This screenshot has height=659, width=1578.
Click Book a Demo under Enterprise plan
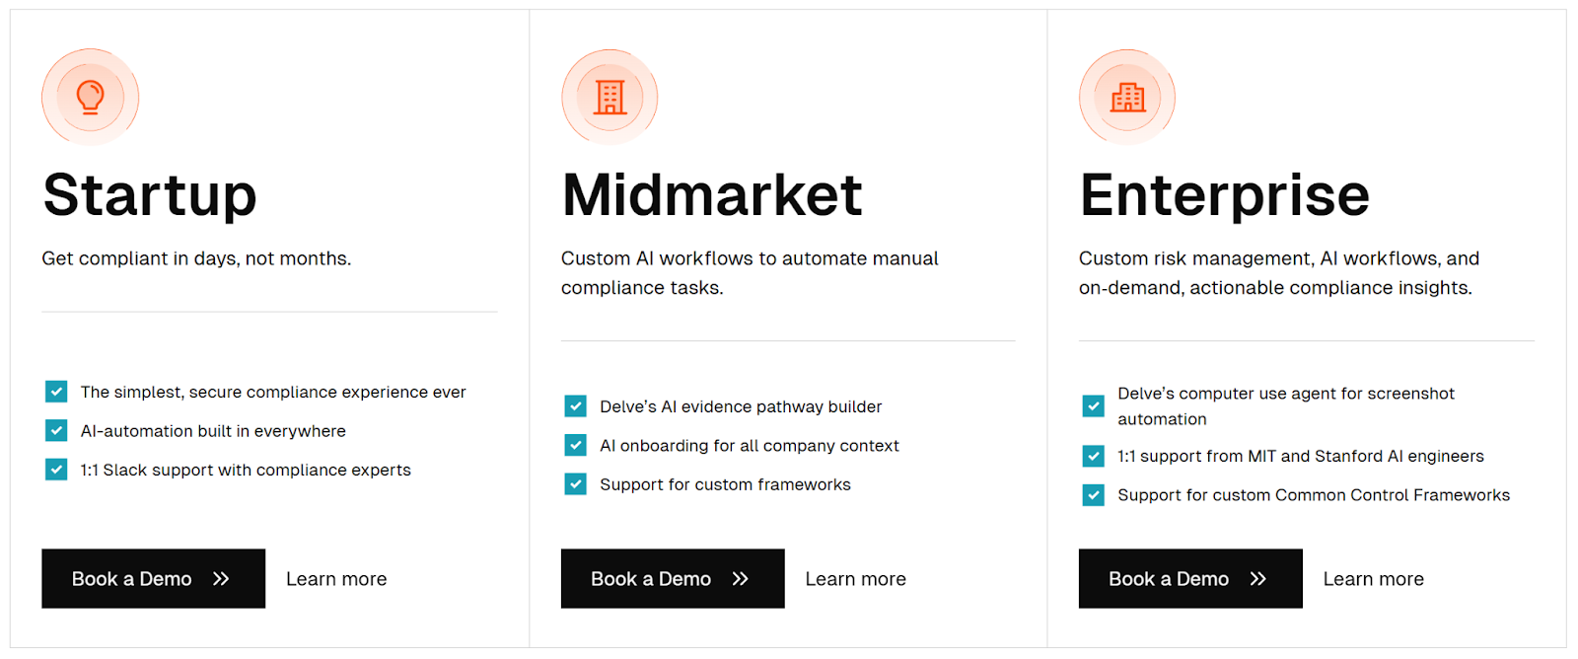pos(1189,578)
